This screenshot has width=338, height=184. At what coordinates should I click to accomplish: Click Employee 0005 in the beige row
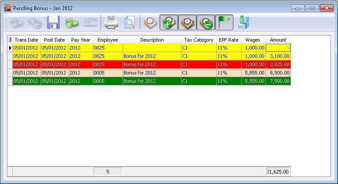[x=108, y=73]
